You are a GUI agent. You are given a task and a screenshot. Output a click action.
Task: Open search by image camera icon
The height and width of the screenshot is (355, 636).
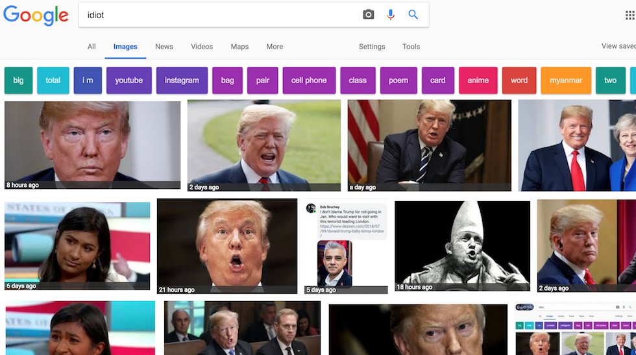click(369, 15)
